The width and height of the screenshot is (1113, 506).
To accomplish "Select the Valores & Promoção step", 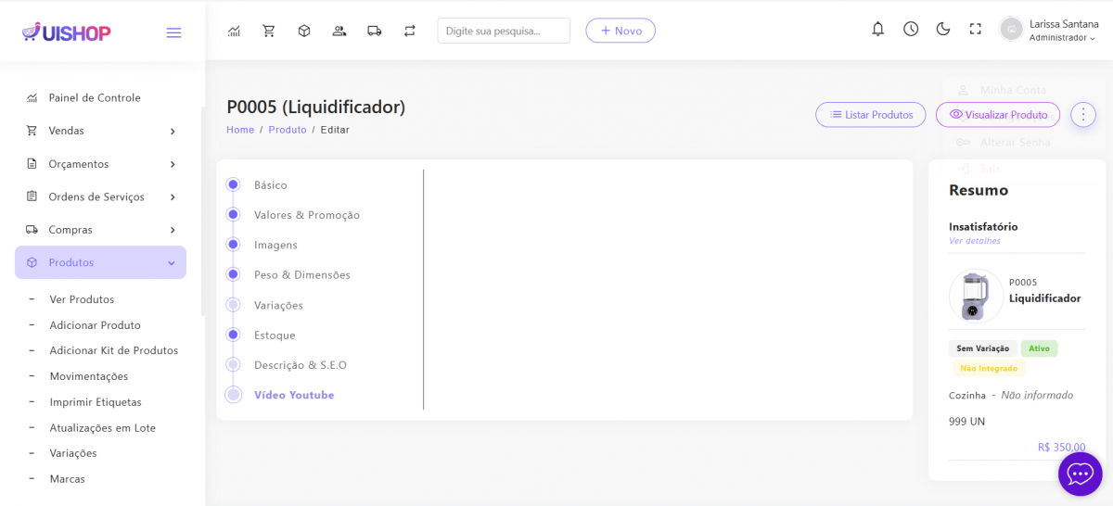I will (x=306, y=215).
